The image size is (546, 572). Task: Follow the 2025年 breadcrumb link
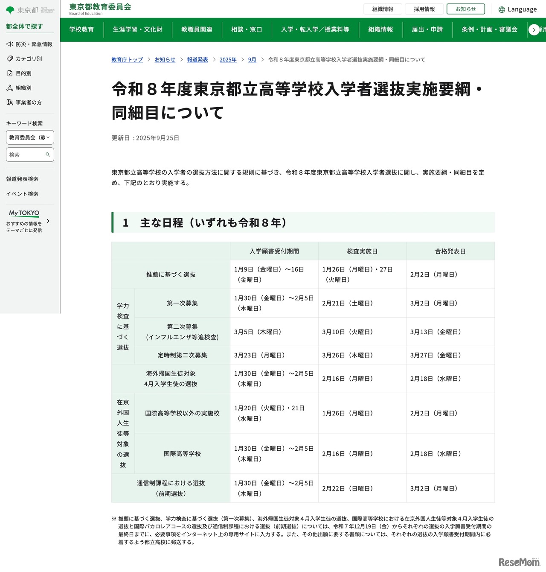228,60
